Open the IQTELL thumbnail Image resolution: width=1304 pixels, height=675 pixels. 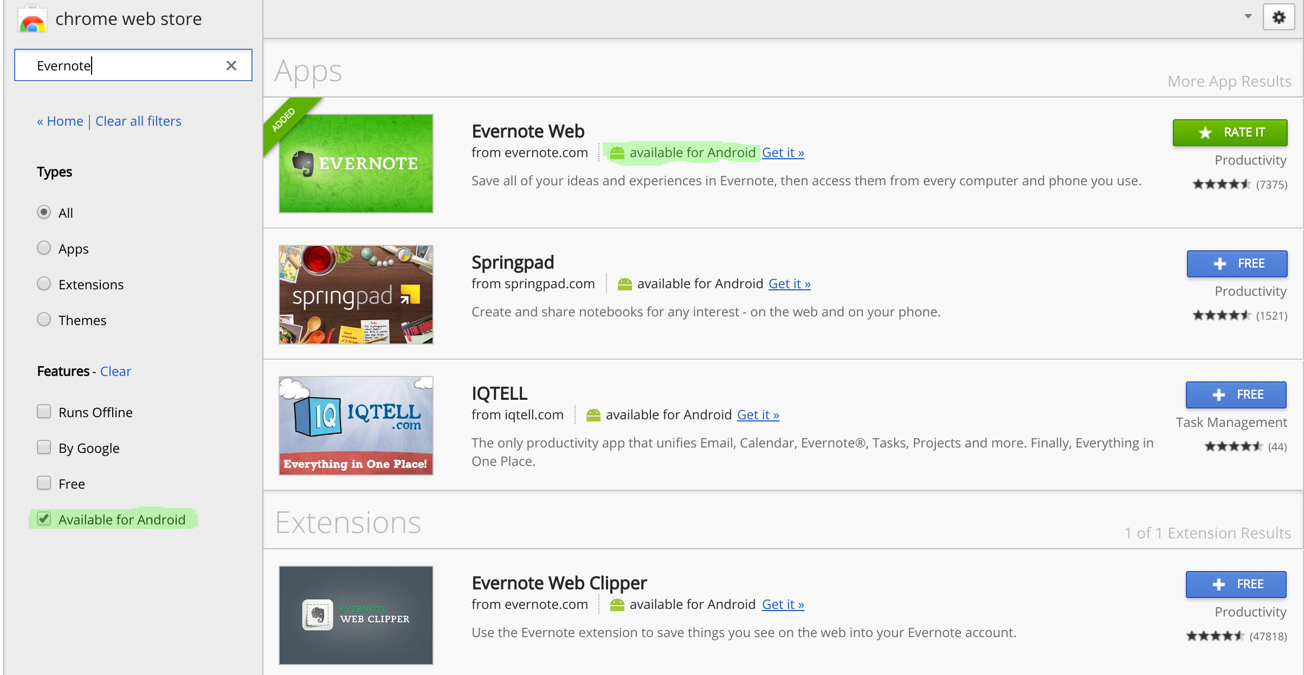click(356, 425)
